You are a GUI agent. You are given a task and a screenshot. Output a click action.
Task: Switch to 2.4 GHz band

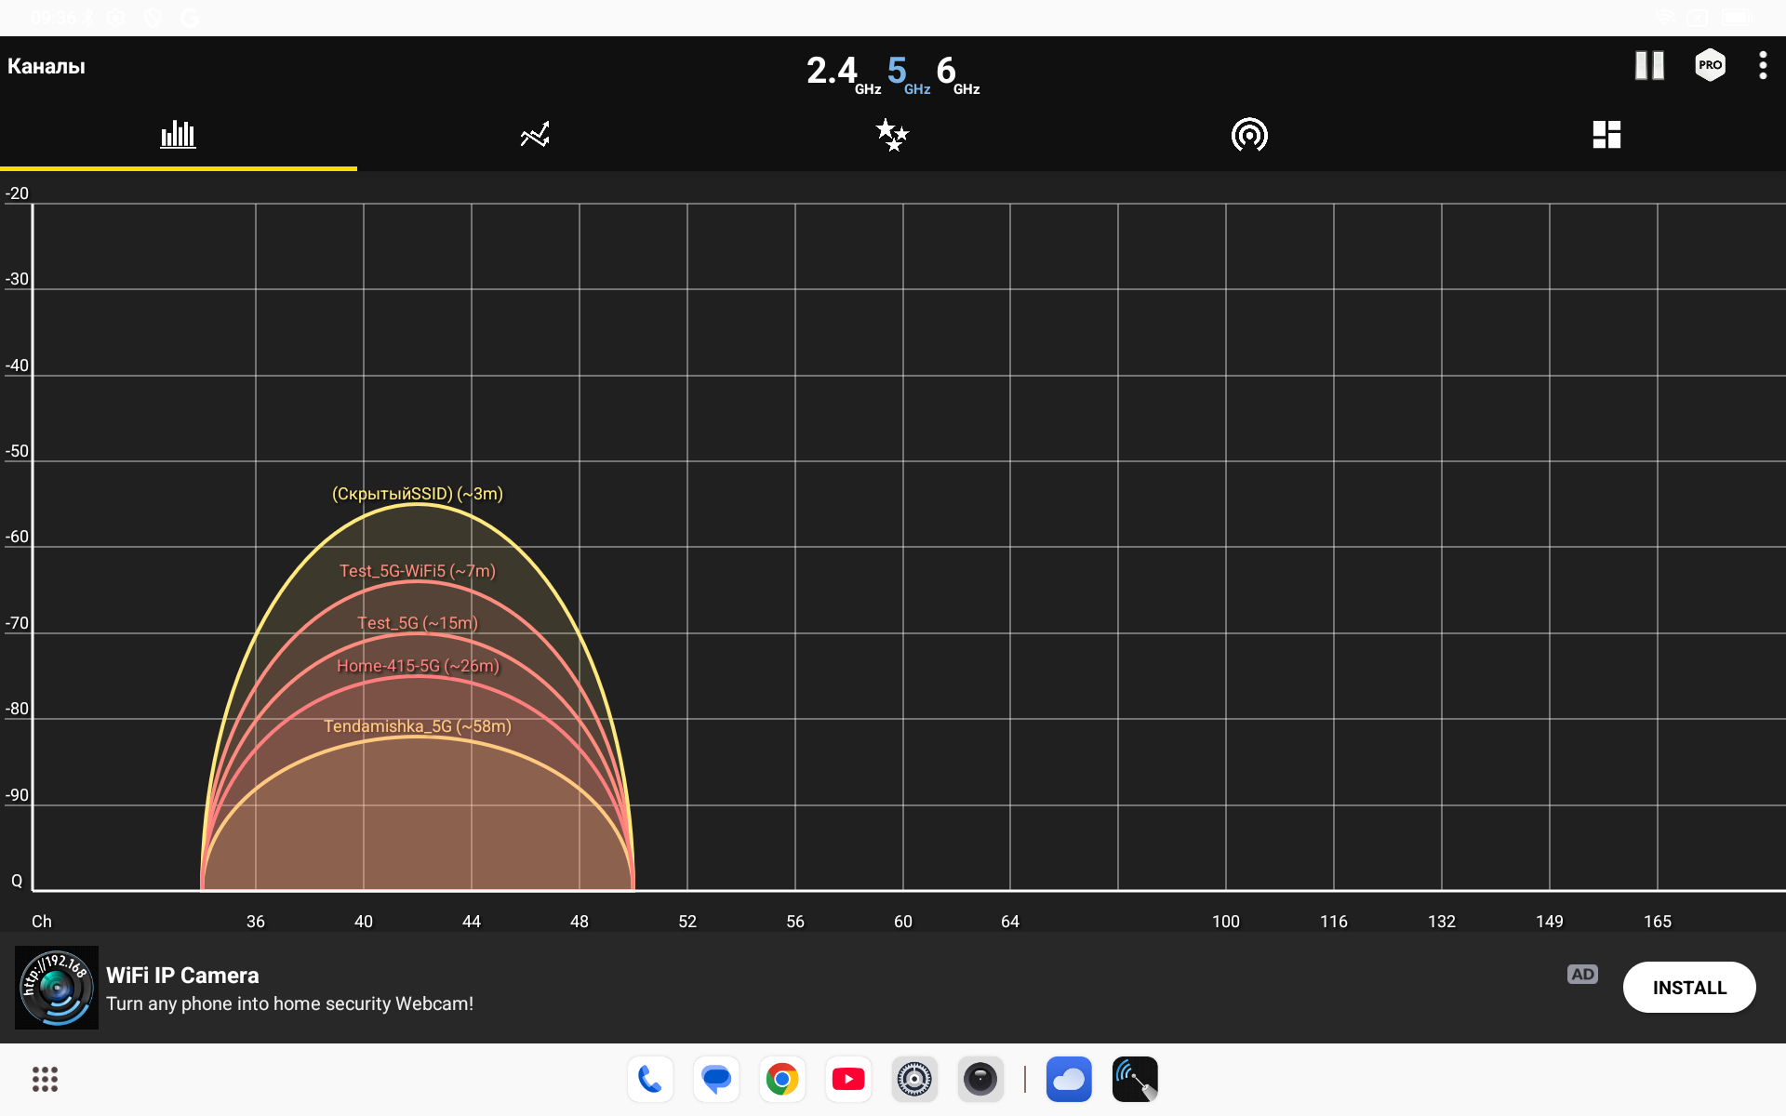840,73
